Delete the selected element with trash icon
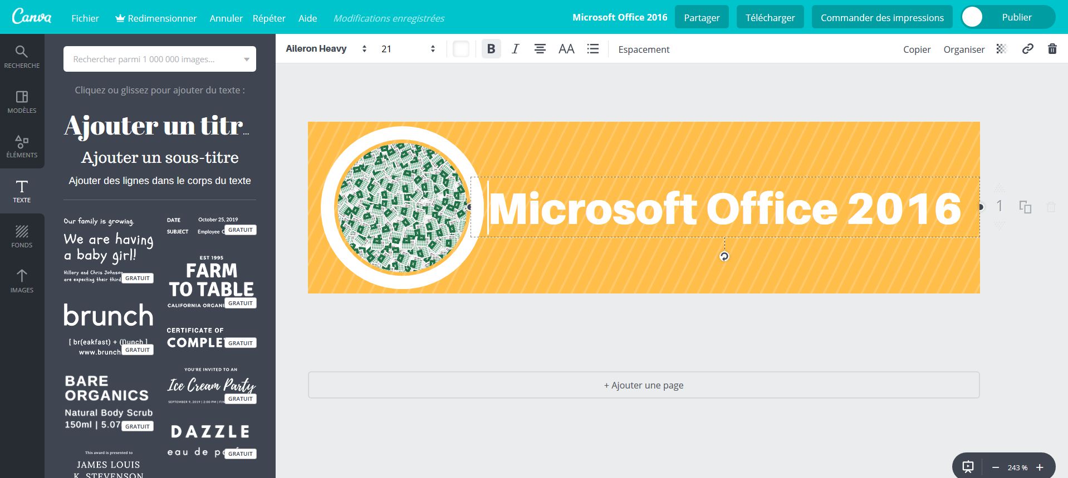 tap(1052, 49)
